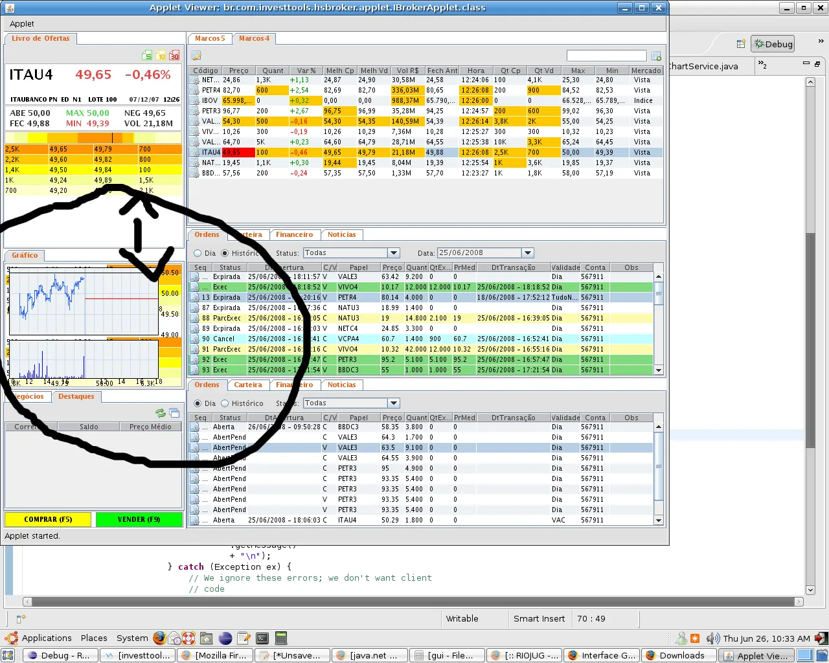Select the Histórico radio in the lower orders panel
Screen dimensions: 829x663
[x=225, y=403]
